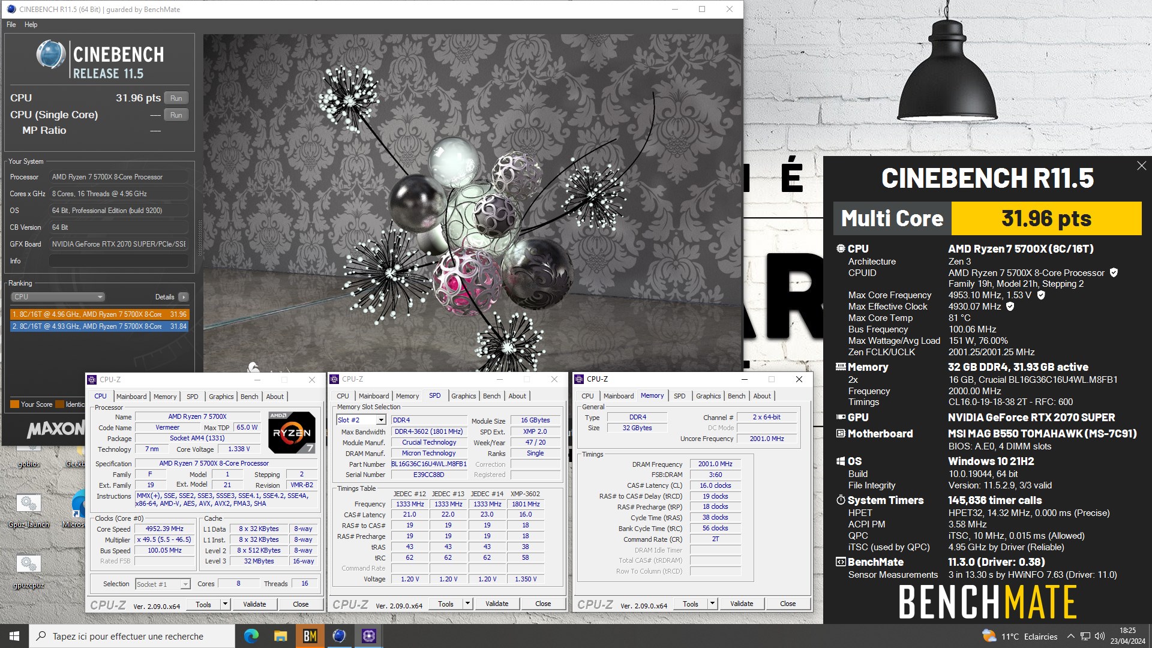The image size is (1152, 648).
Task: Click Validate in first CPU-Z window
Action: pos(254,604)
